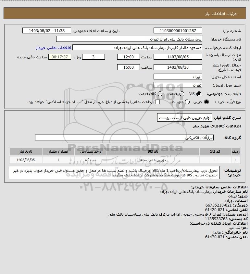Toggle the اسناد خزانه اسلامی payment checkbox
Image resolution: width=250 pixels, height=274 pixels.
tap(157, 102)
